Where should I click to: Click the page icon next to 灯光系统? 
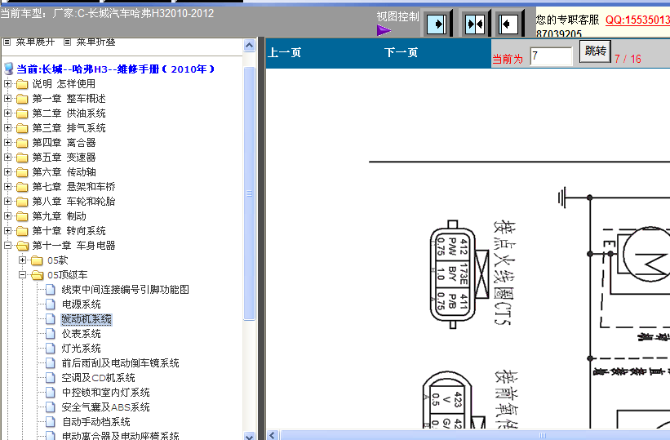pyautogui.click(x=51, y=348)
